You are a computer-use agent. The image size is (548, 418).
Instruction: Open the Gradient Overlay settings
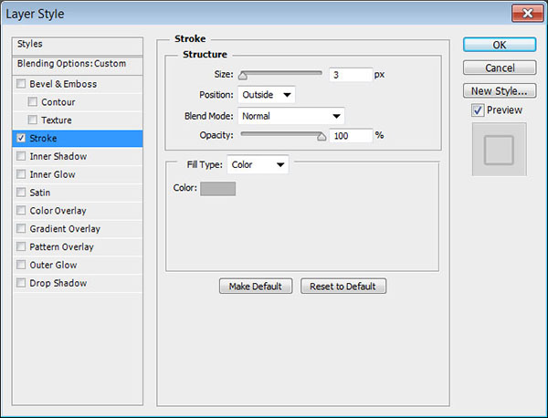[x=65, y=229]
